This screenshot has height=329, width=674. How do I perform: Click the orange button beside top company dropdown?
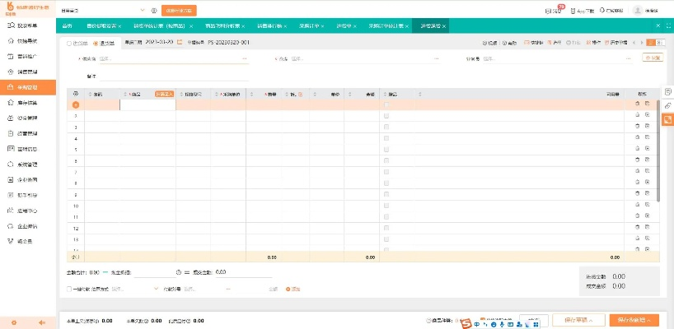coord(179,11)
